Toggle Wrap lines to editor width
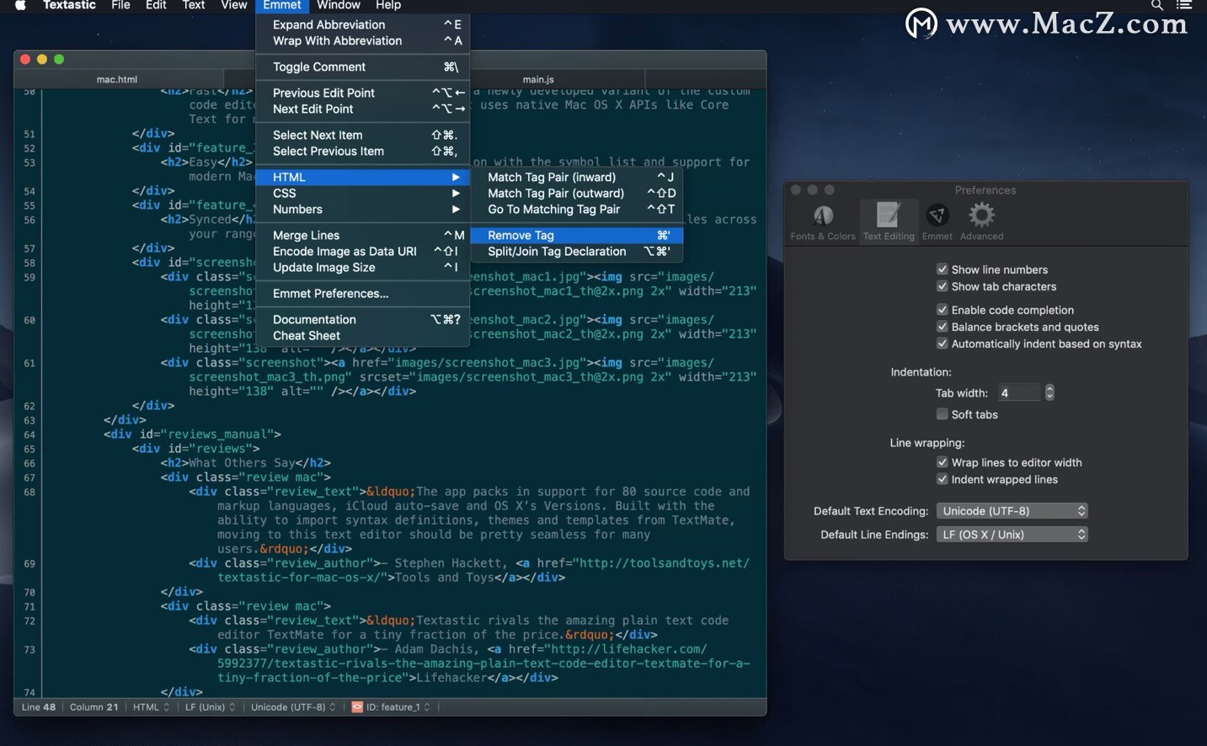This screenshot has width=1207, height=746. [x=943, y=462]
